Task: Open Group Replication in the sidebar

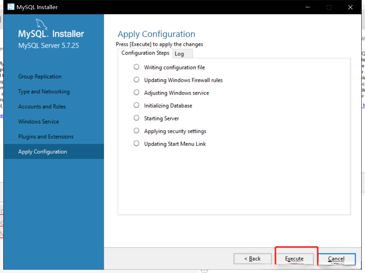Action: point(40,76)
